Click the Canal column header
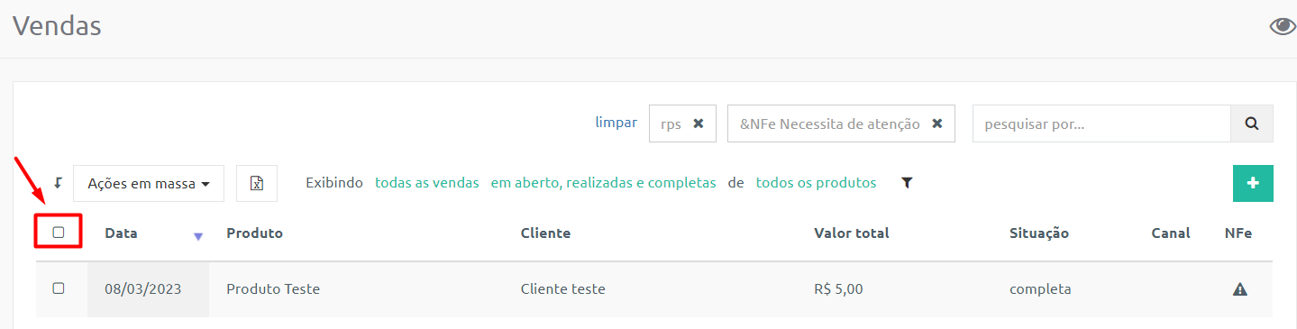Screen dimensions: 1297x329 pos(1171,233)
